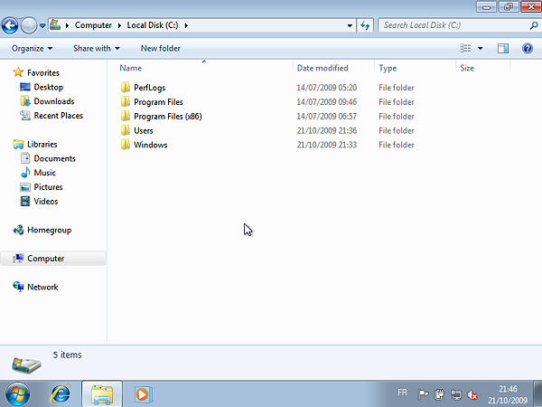Open Downloads in Favorites
The image size is (542, 407).
[x=53, y=101]
